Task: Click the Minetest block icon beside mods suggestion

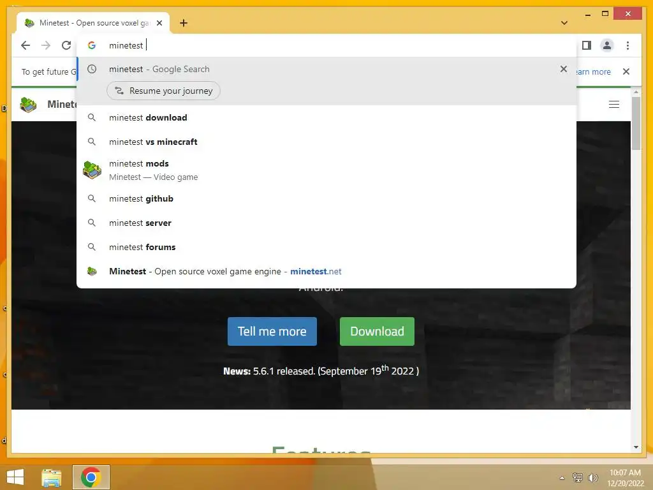Action: (92, 170)
